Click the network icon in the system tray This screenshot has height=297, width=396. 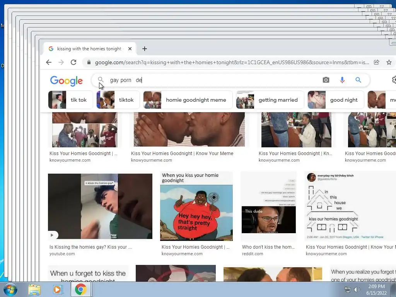[x=348, y=290]
